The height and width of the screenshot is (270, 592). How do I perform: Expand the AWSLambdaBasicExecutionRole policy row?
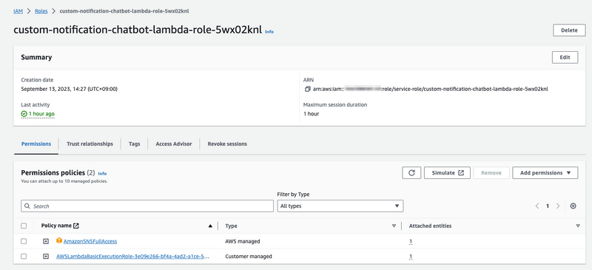coord(46,257)
